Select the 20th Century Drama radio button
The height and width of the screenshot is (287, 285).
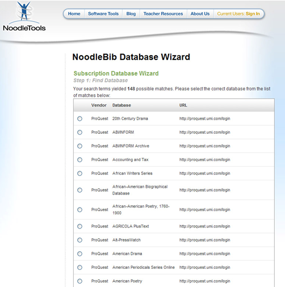point(79,119)
